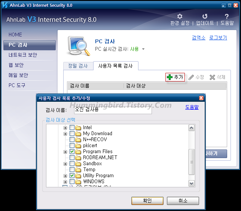The width and height of the screenshot is (241, 211).
Task: Open 도움말 question mark icon
Action: [x=227, y=17]
